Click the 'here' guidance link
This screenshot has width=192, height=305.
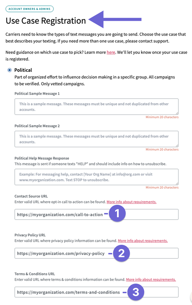111,52
